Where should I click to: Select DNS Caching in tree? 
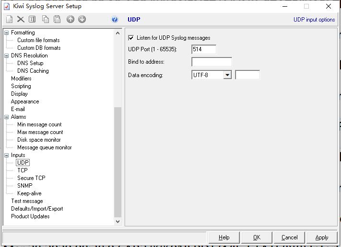33,71
